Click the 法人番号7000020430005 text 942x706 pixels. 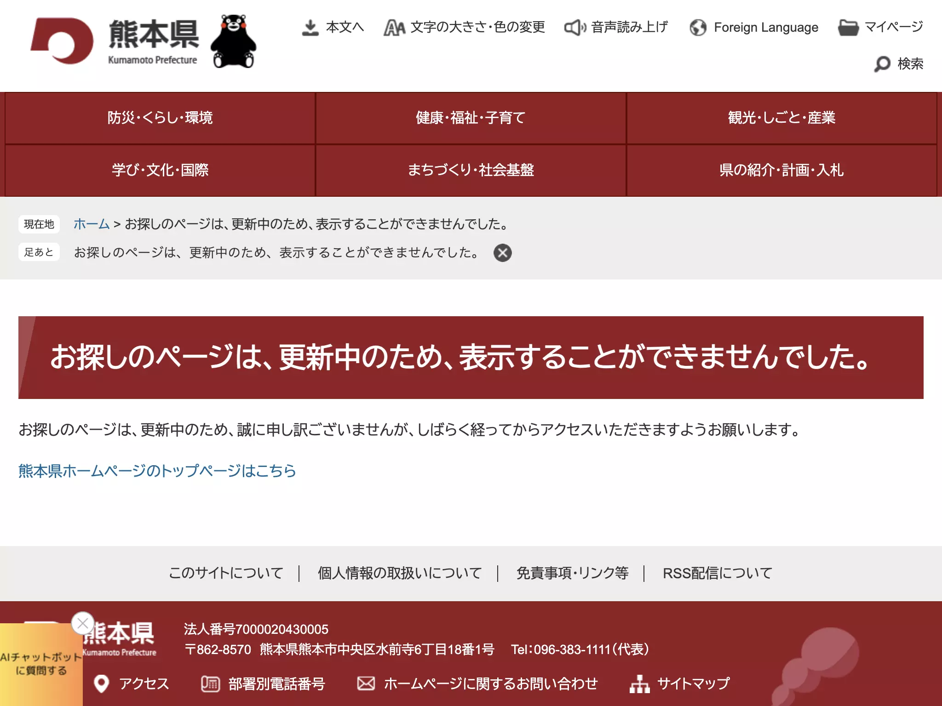pos(256,629)
